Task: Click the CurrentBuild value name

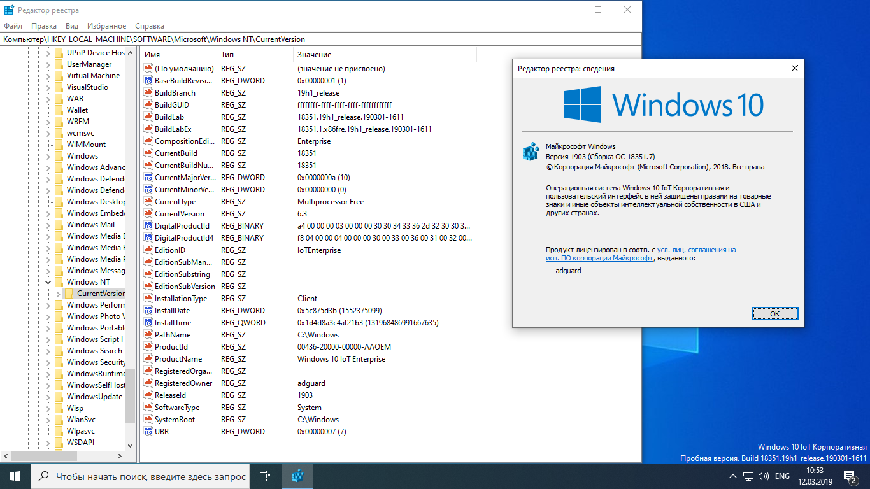Action: (x=176, y=153)
